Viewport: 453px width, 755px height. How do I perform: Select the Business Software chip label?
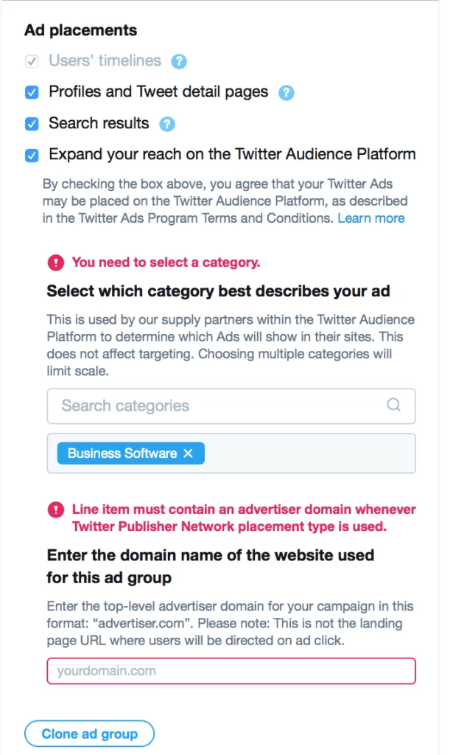[x=122, y=453]
